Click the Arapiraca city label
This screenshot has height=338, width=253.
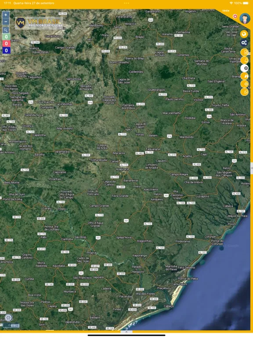coord(122,169)
